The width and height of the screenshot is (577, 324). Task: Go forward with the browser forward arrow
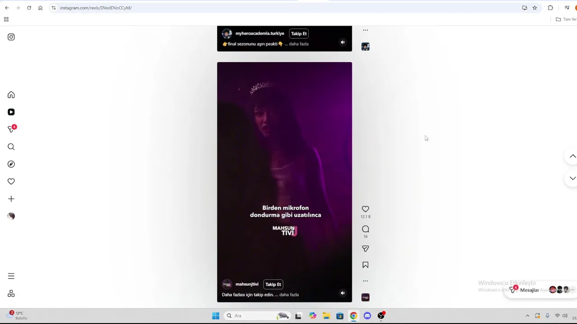click(x=18, y=8)
